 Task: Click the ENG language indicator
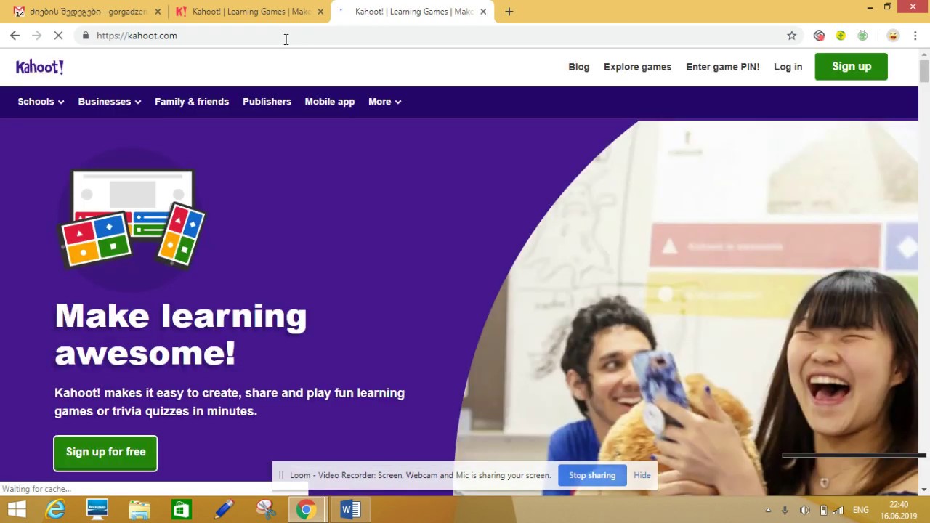(x=861, y=510)
